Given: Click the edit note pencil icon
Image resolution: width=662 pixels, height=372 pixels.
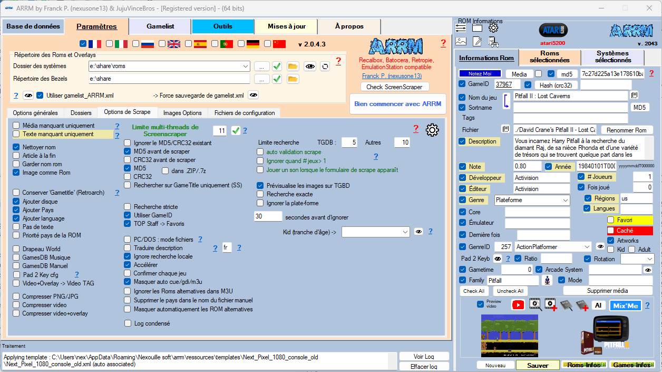Looking at the screenshot, I should [x=477, y=41].
